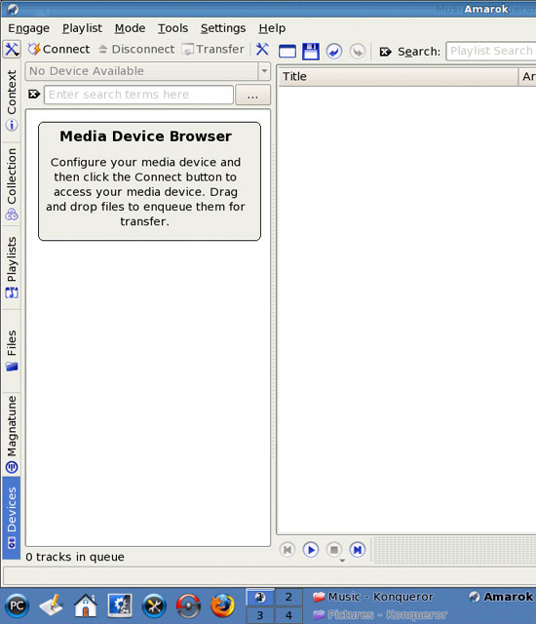Click the clear playlist window icon
The width and height of the screenshot is (536, 624).
point(287,52)
